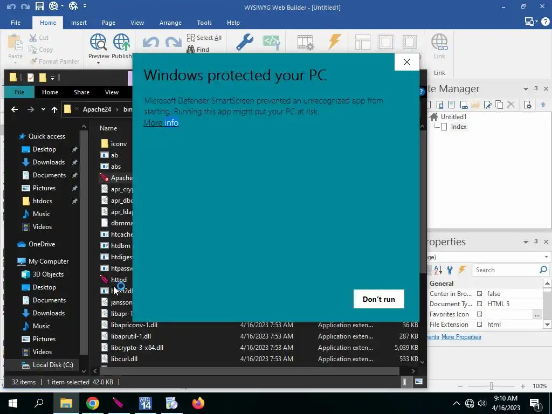Screen dimensions: 552x414
Task: Switch to the Insert ribbon tab
Action: (x=79, y=23)
